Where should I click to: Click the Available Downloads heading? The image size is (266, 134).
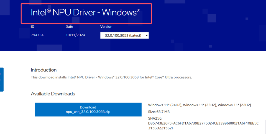tap(53, 94)
